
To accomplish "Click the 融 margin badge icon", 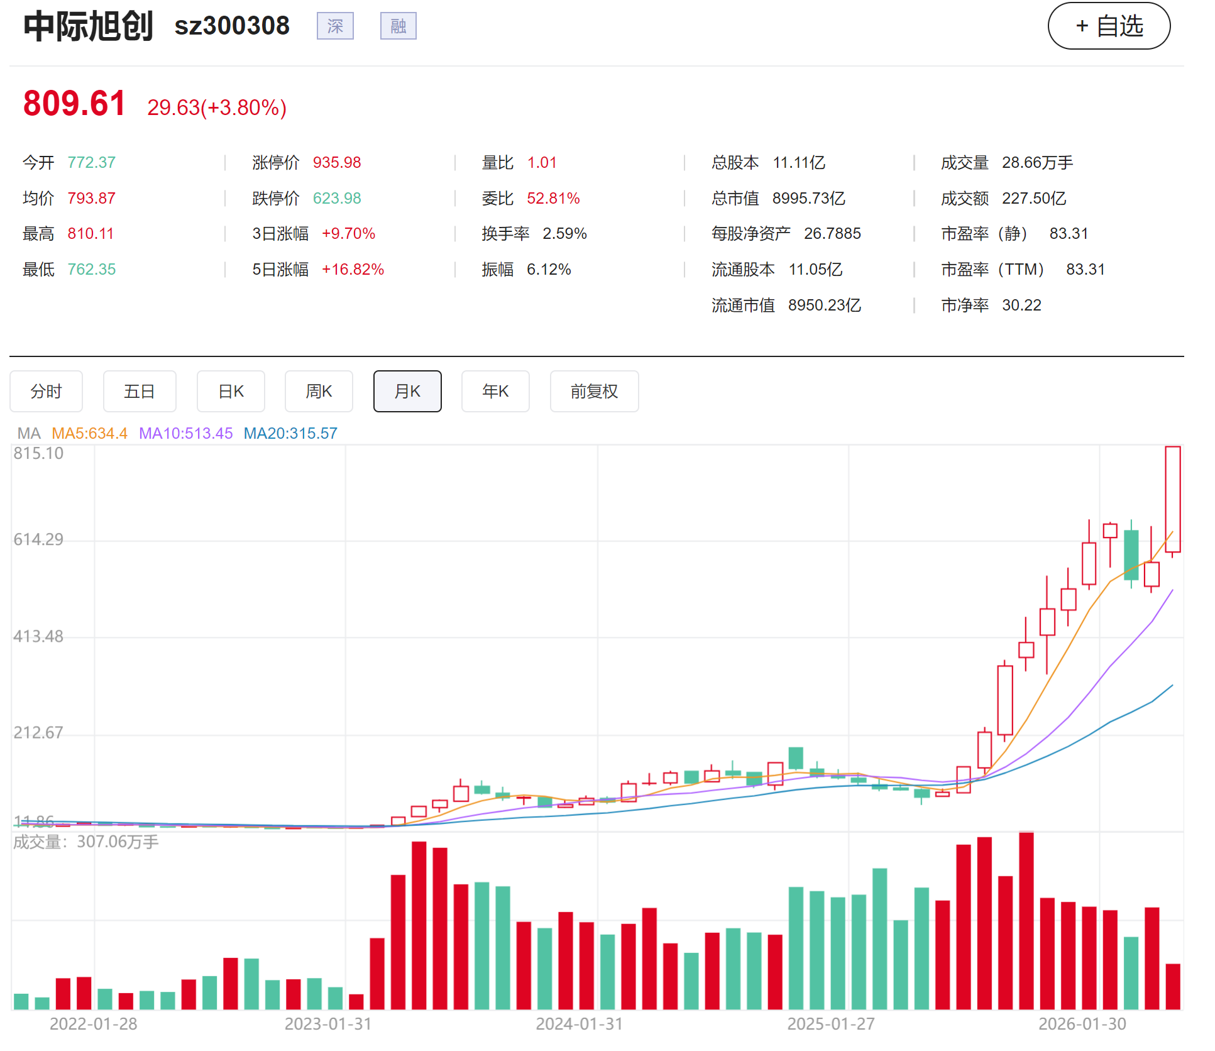I will tap(398, 26).
